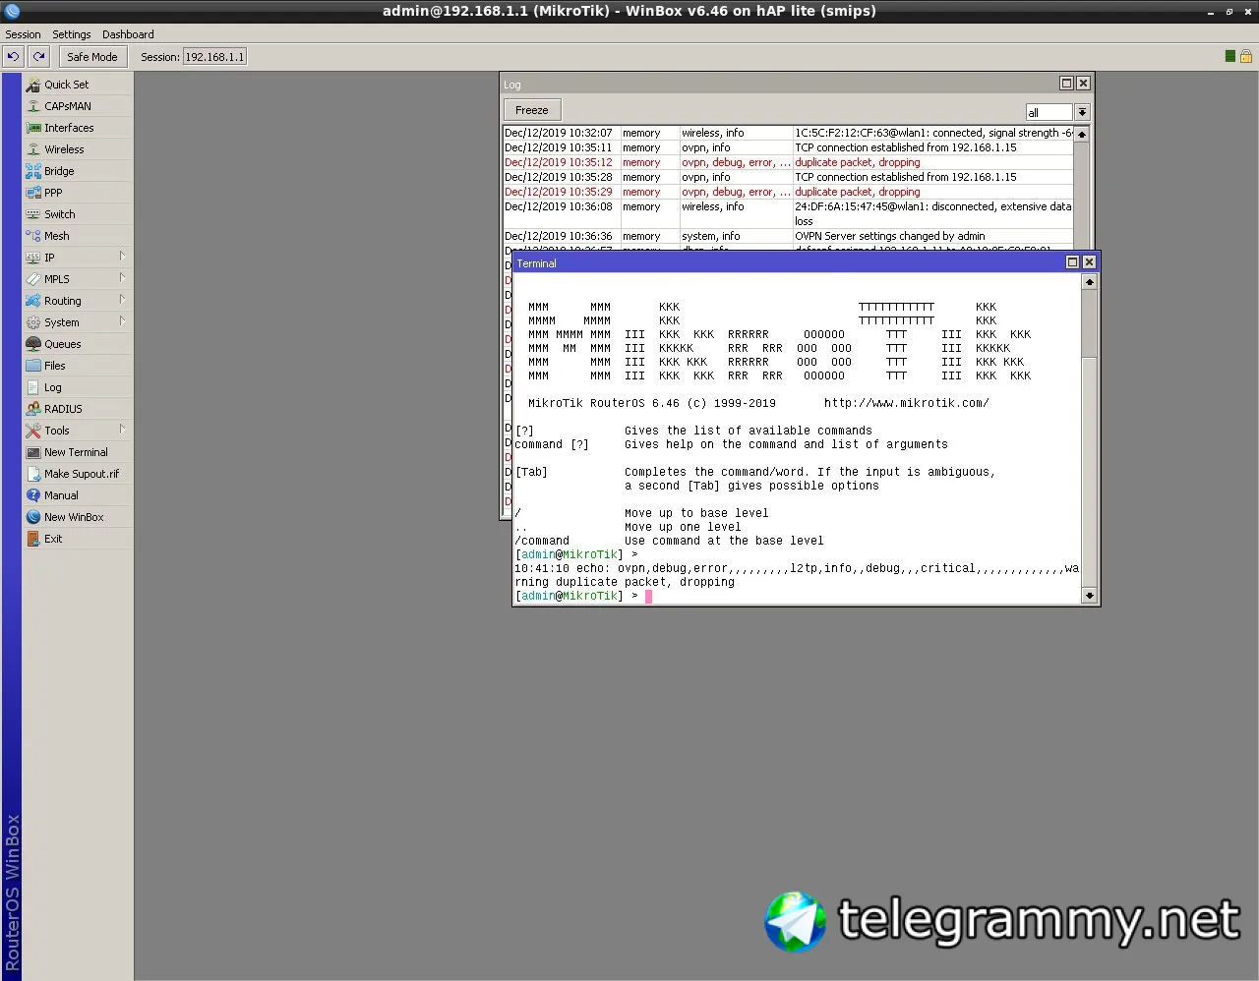This screenshot has width=1259, height=981.
Task: Select the 10:36:08 wireless disconnected log row
Action: [788, 213]
